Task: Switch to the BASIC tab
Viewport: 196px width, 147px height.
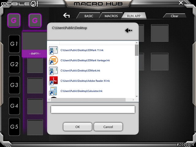Action: click(x=89, y=16)
